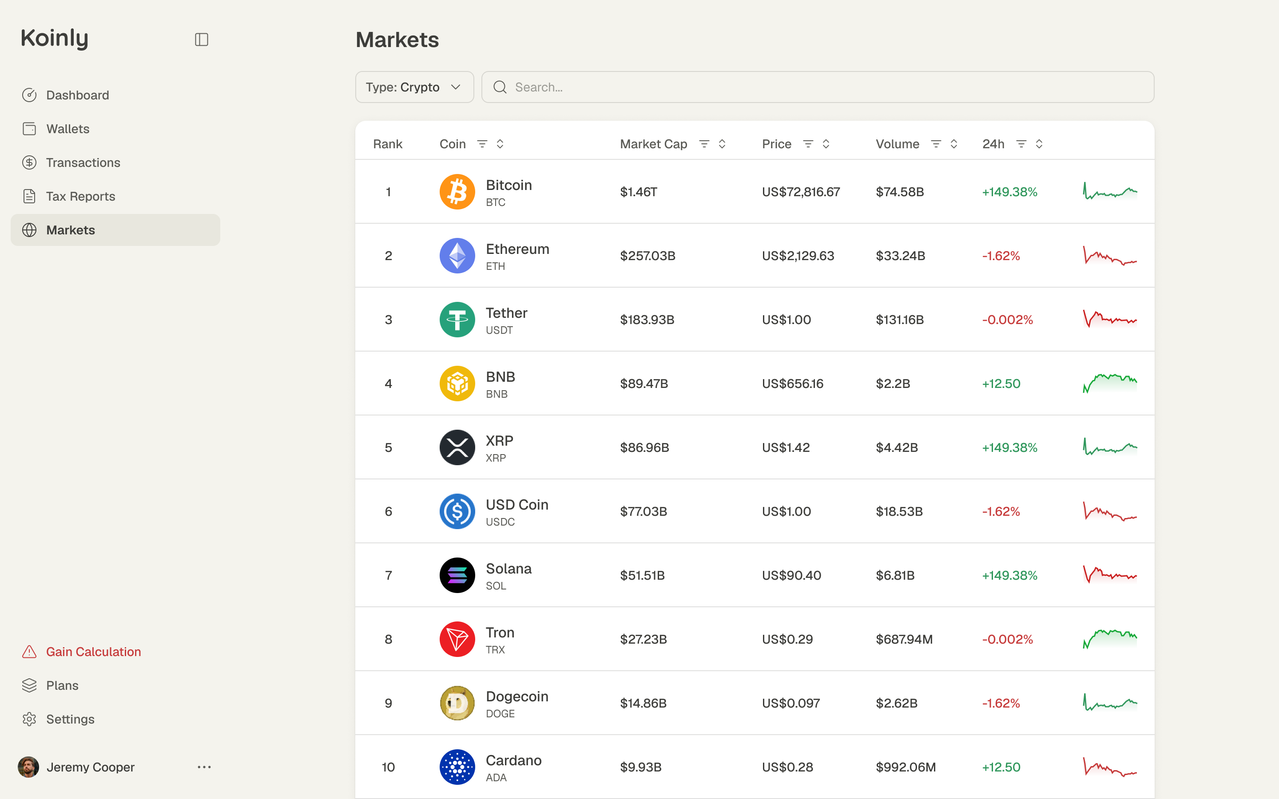Toggle sort arrows on Volume column
This screenshot has height=799, width=1279.
(x=954, y=144)
